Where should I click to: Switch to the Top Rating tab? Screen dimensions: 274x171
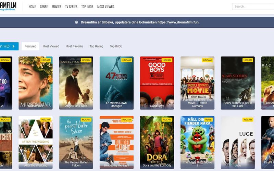coord(97,46)
